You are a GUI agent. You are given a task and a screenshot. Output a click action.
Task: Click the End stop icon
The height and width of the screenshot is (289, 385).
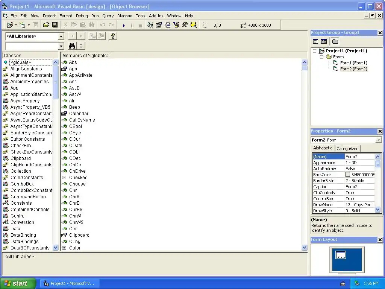pos(141,25)
